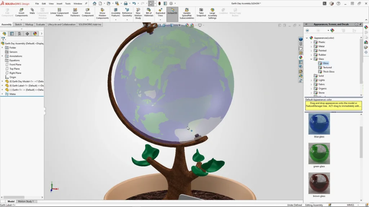Create a New Motion Study

138,14
